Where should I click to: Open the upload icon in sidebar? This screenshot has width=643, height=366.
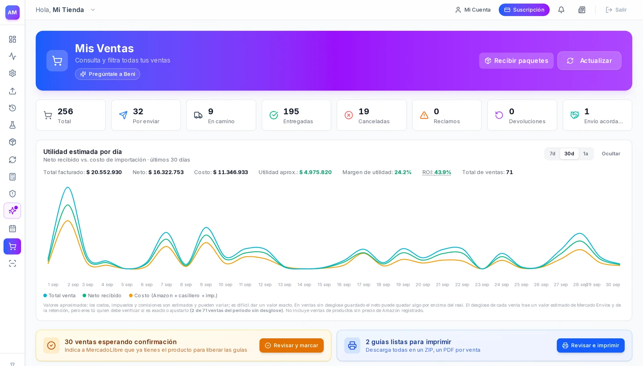(12, 91)
